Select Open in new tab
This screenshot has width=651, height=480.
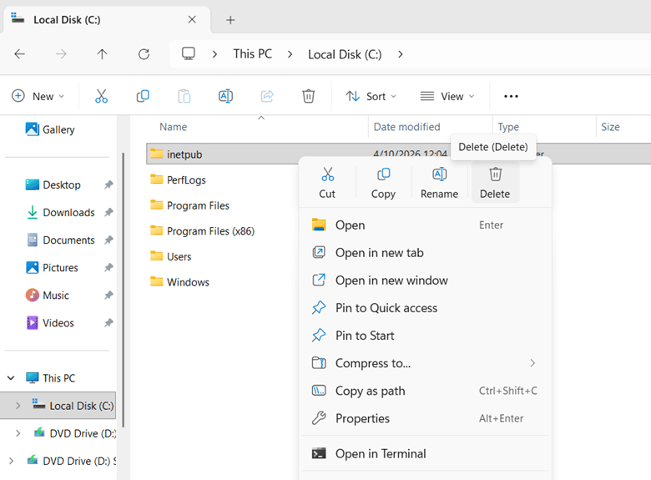pyautogui.click(x=379, y=253)
